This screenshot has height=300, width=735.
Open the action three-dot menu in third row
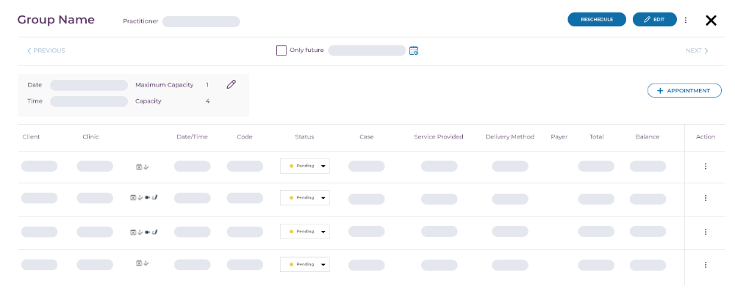point(706,232)
